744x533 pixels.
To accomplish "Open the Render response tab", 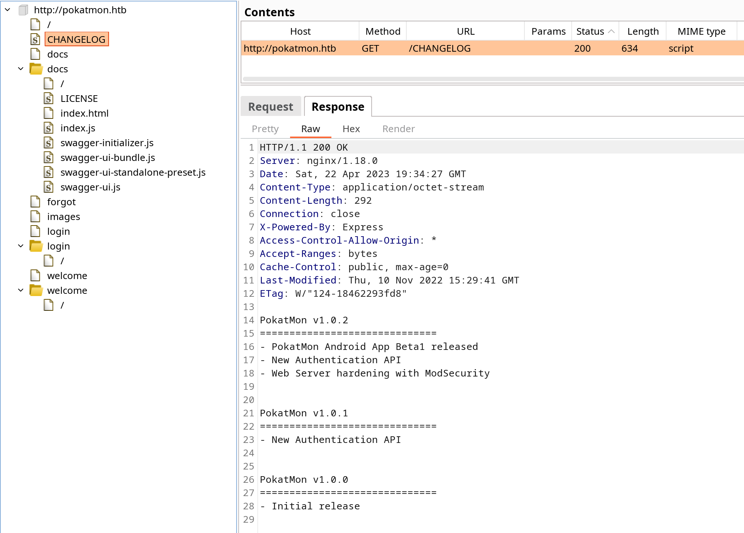I will click(x=399, y=129).
